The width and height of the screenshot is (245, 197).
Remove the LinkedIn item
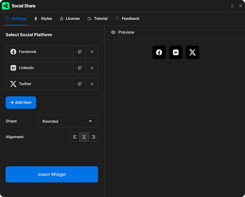(92, 68)
